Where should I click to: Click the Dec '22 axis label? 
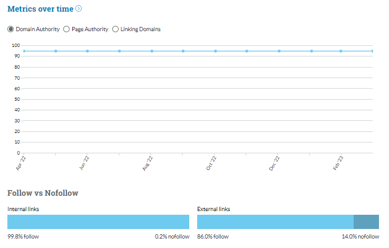(275, 164)
